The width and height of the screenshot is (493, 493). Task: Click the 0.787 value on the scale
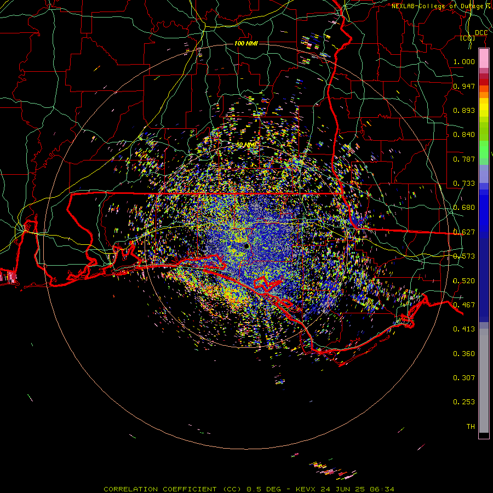(464, 159)
